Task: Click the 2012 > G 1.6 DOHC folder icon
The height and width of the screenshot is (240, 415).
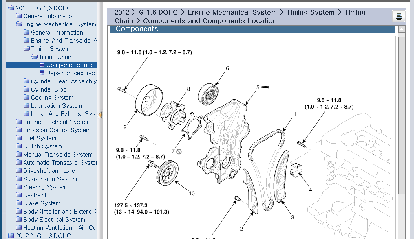Action: pyautogui.click(x=11, y=8)
